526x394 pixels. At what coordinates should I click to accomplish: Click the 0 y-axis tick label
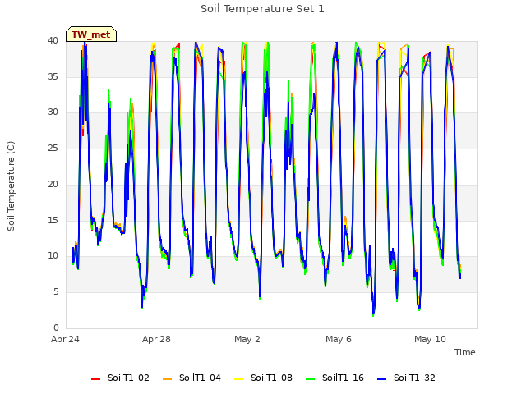pyautogui.click(x=56, y=328)
